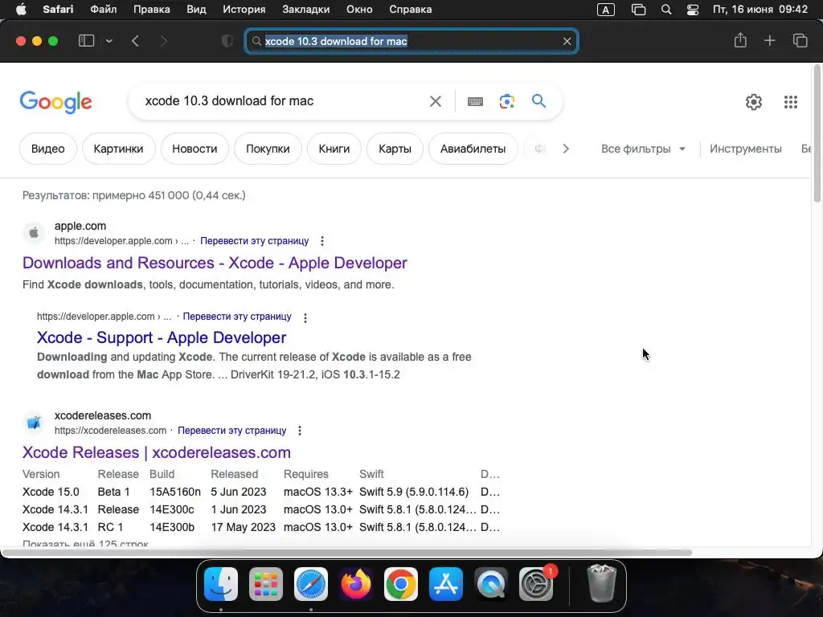This screenshot has width=823, height=617.
Task: Clear the Google search box
Action: [x=436, y=101]
